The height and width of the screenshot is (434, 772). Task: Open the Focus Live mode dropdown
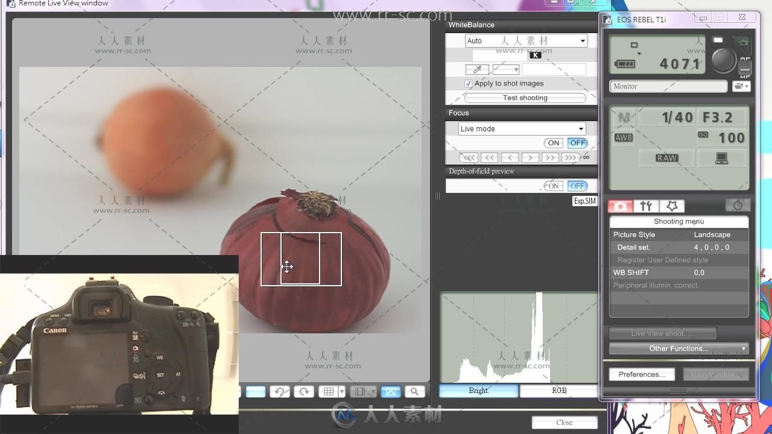pyautogui.click(x=522, y=128)
